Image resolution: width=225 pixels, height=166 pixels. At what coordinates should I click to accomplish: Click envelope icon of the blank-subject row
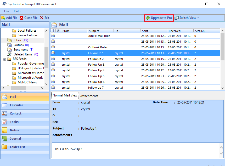pyautogui.click(x=53, y=41)
